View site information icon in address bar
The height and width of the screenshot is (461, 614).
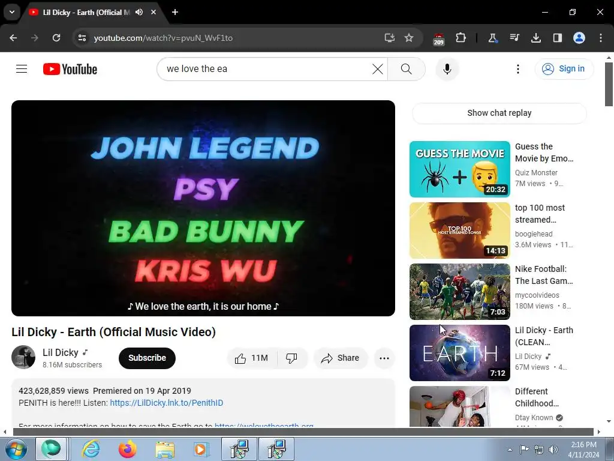click(82, 38)
